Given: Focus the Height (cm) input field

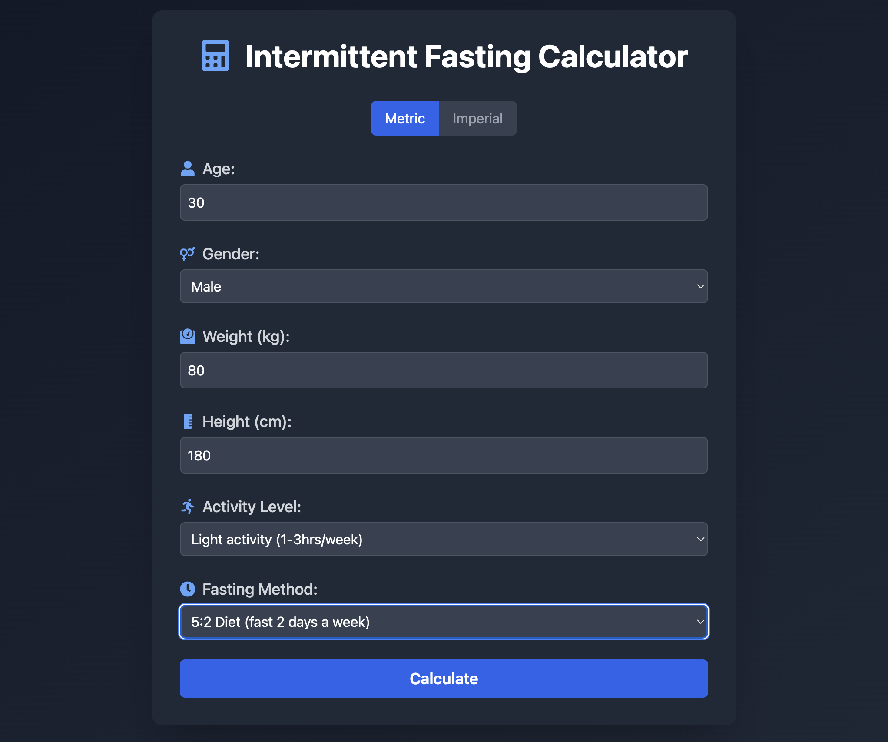Looking at the screenshot, I should (444, 455).
